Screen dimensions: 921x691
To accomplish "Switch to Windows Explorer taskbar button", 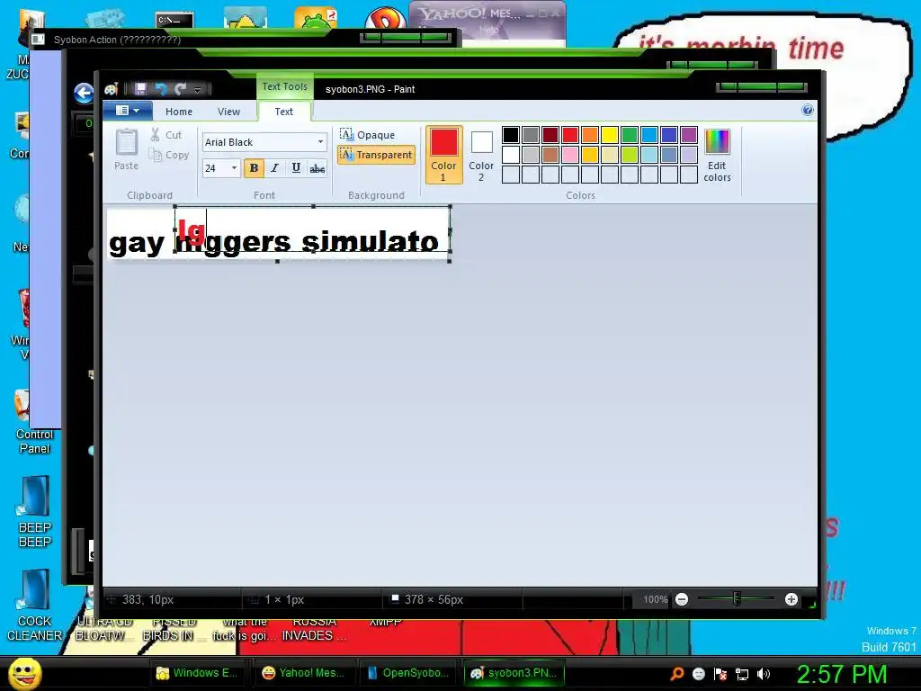I will [197, 673].
